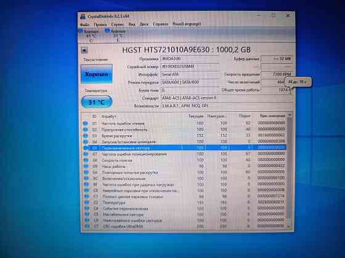Open the Файл menu
This screenshot has width=345, height=258.
(x=85, y=25)
